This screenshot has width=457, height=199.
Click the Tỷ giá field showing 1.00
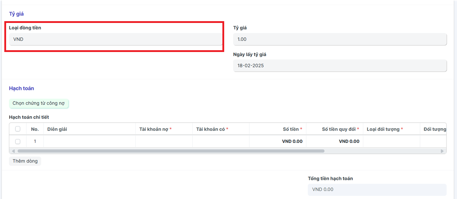(x=340, y=39)
